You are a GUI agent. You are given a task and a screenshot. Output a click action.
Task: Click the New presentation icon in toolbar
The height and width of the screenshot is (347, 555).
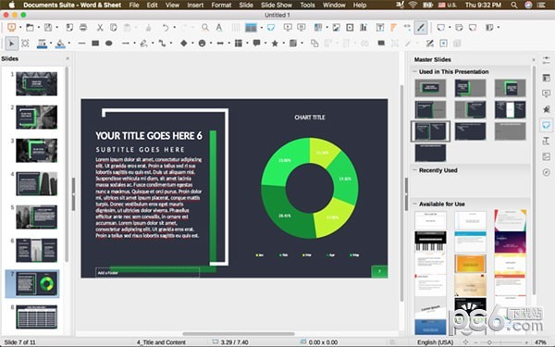pyautogui.click(x=12, y=28)
